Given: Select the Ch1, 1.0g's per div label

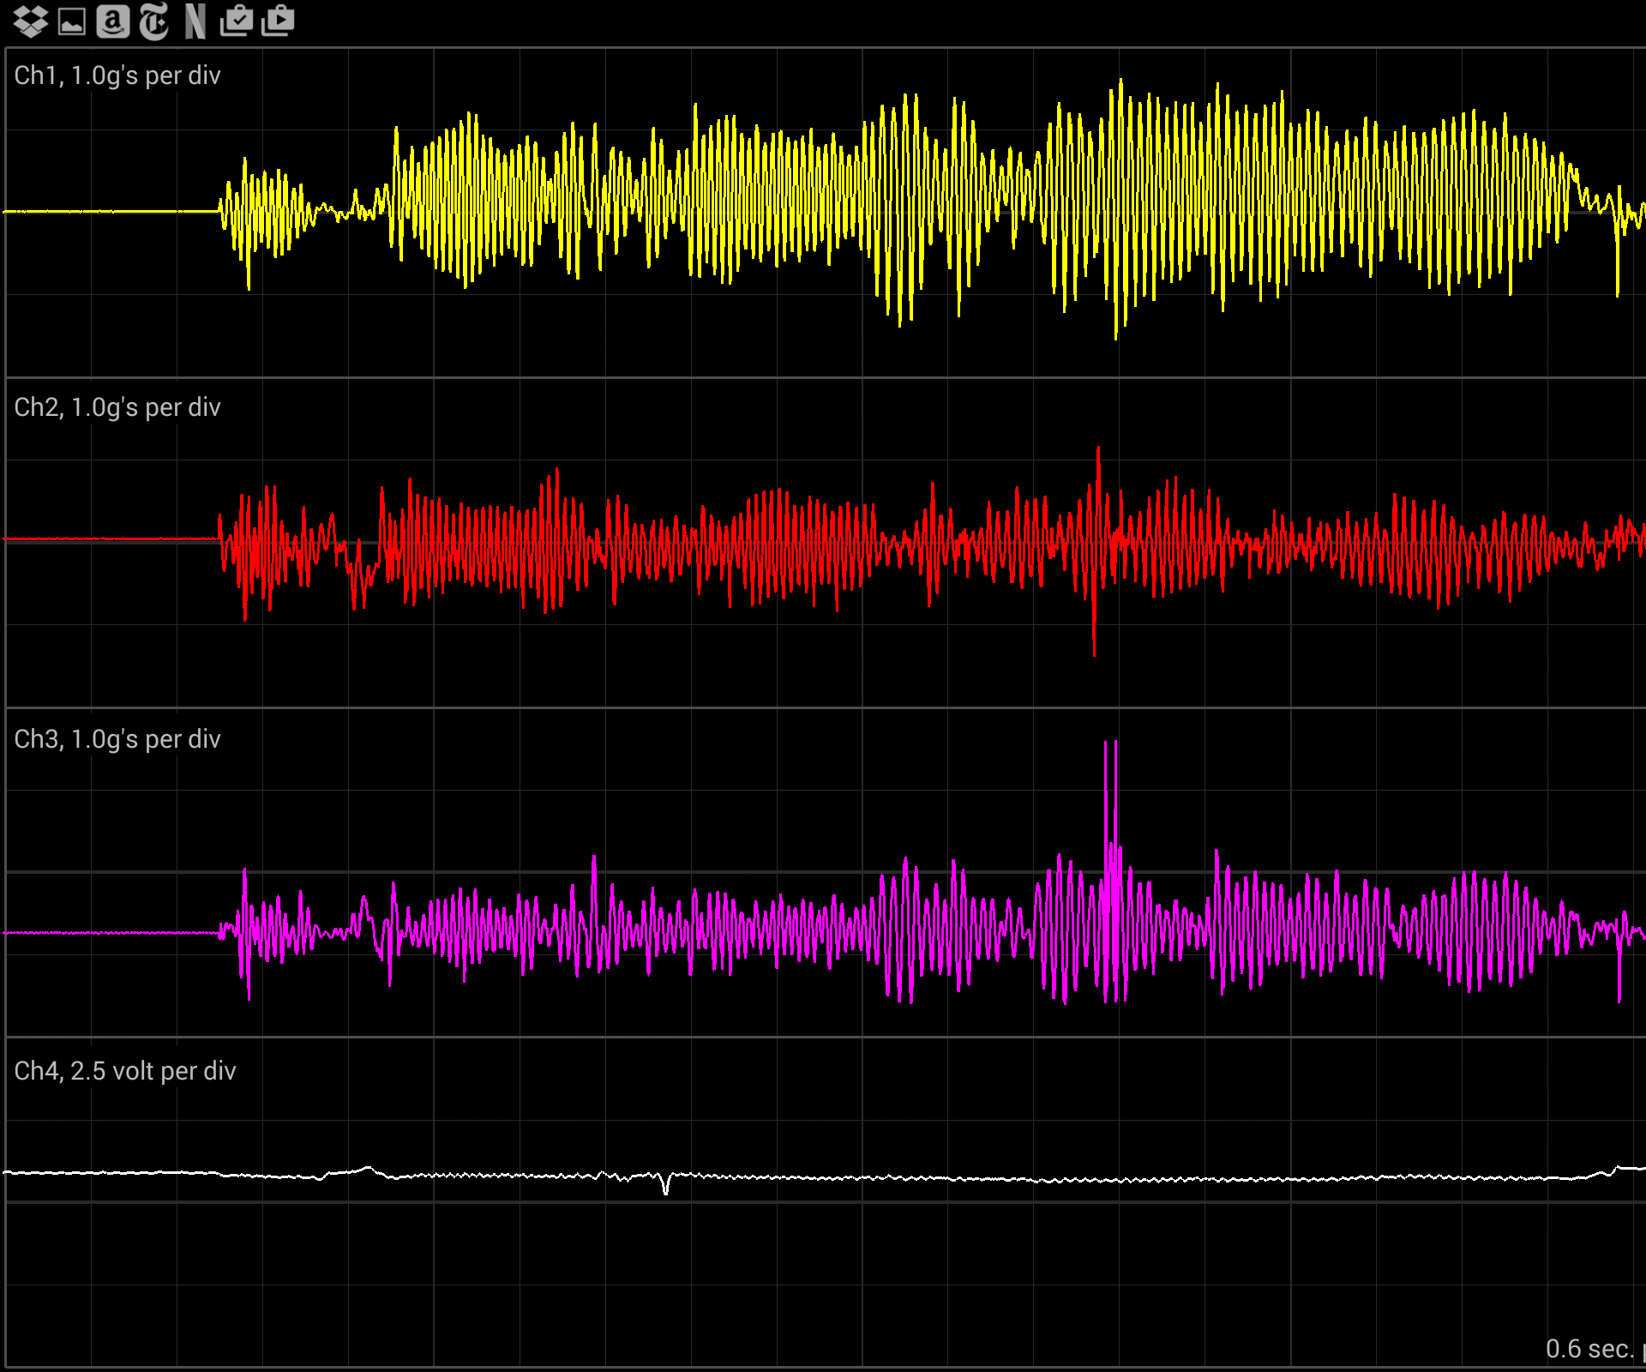Looking at the screenshot, I should 117,75.
